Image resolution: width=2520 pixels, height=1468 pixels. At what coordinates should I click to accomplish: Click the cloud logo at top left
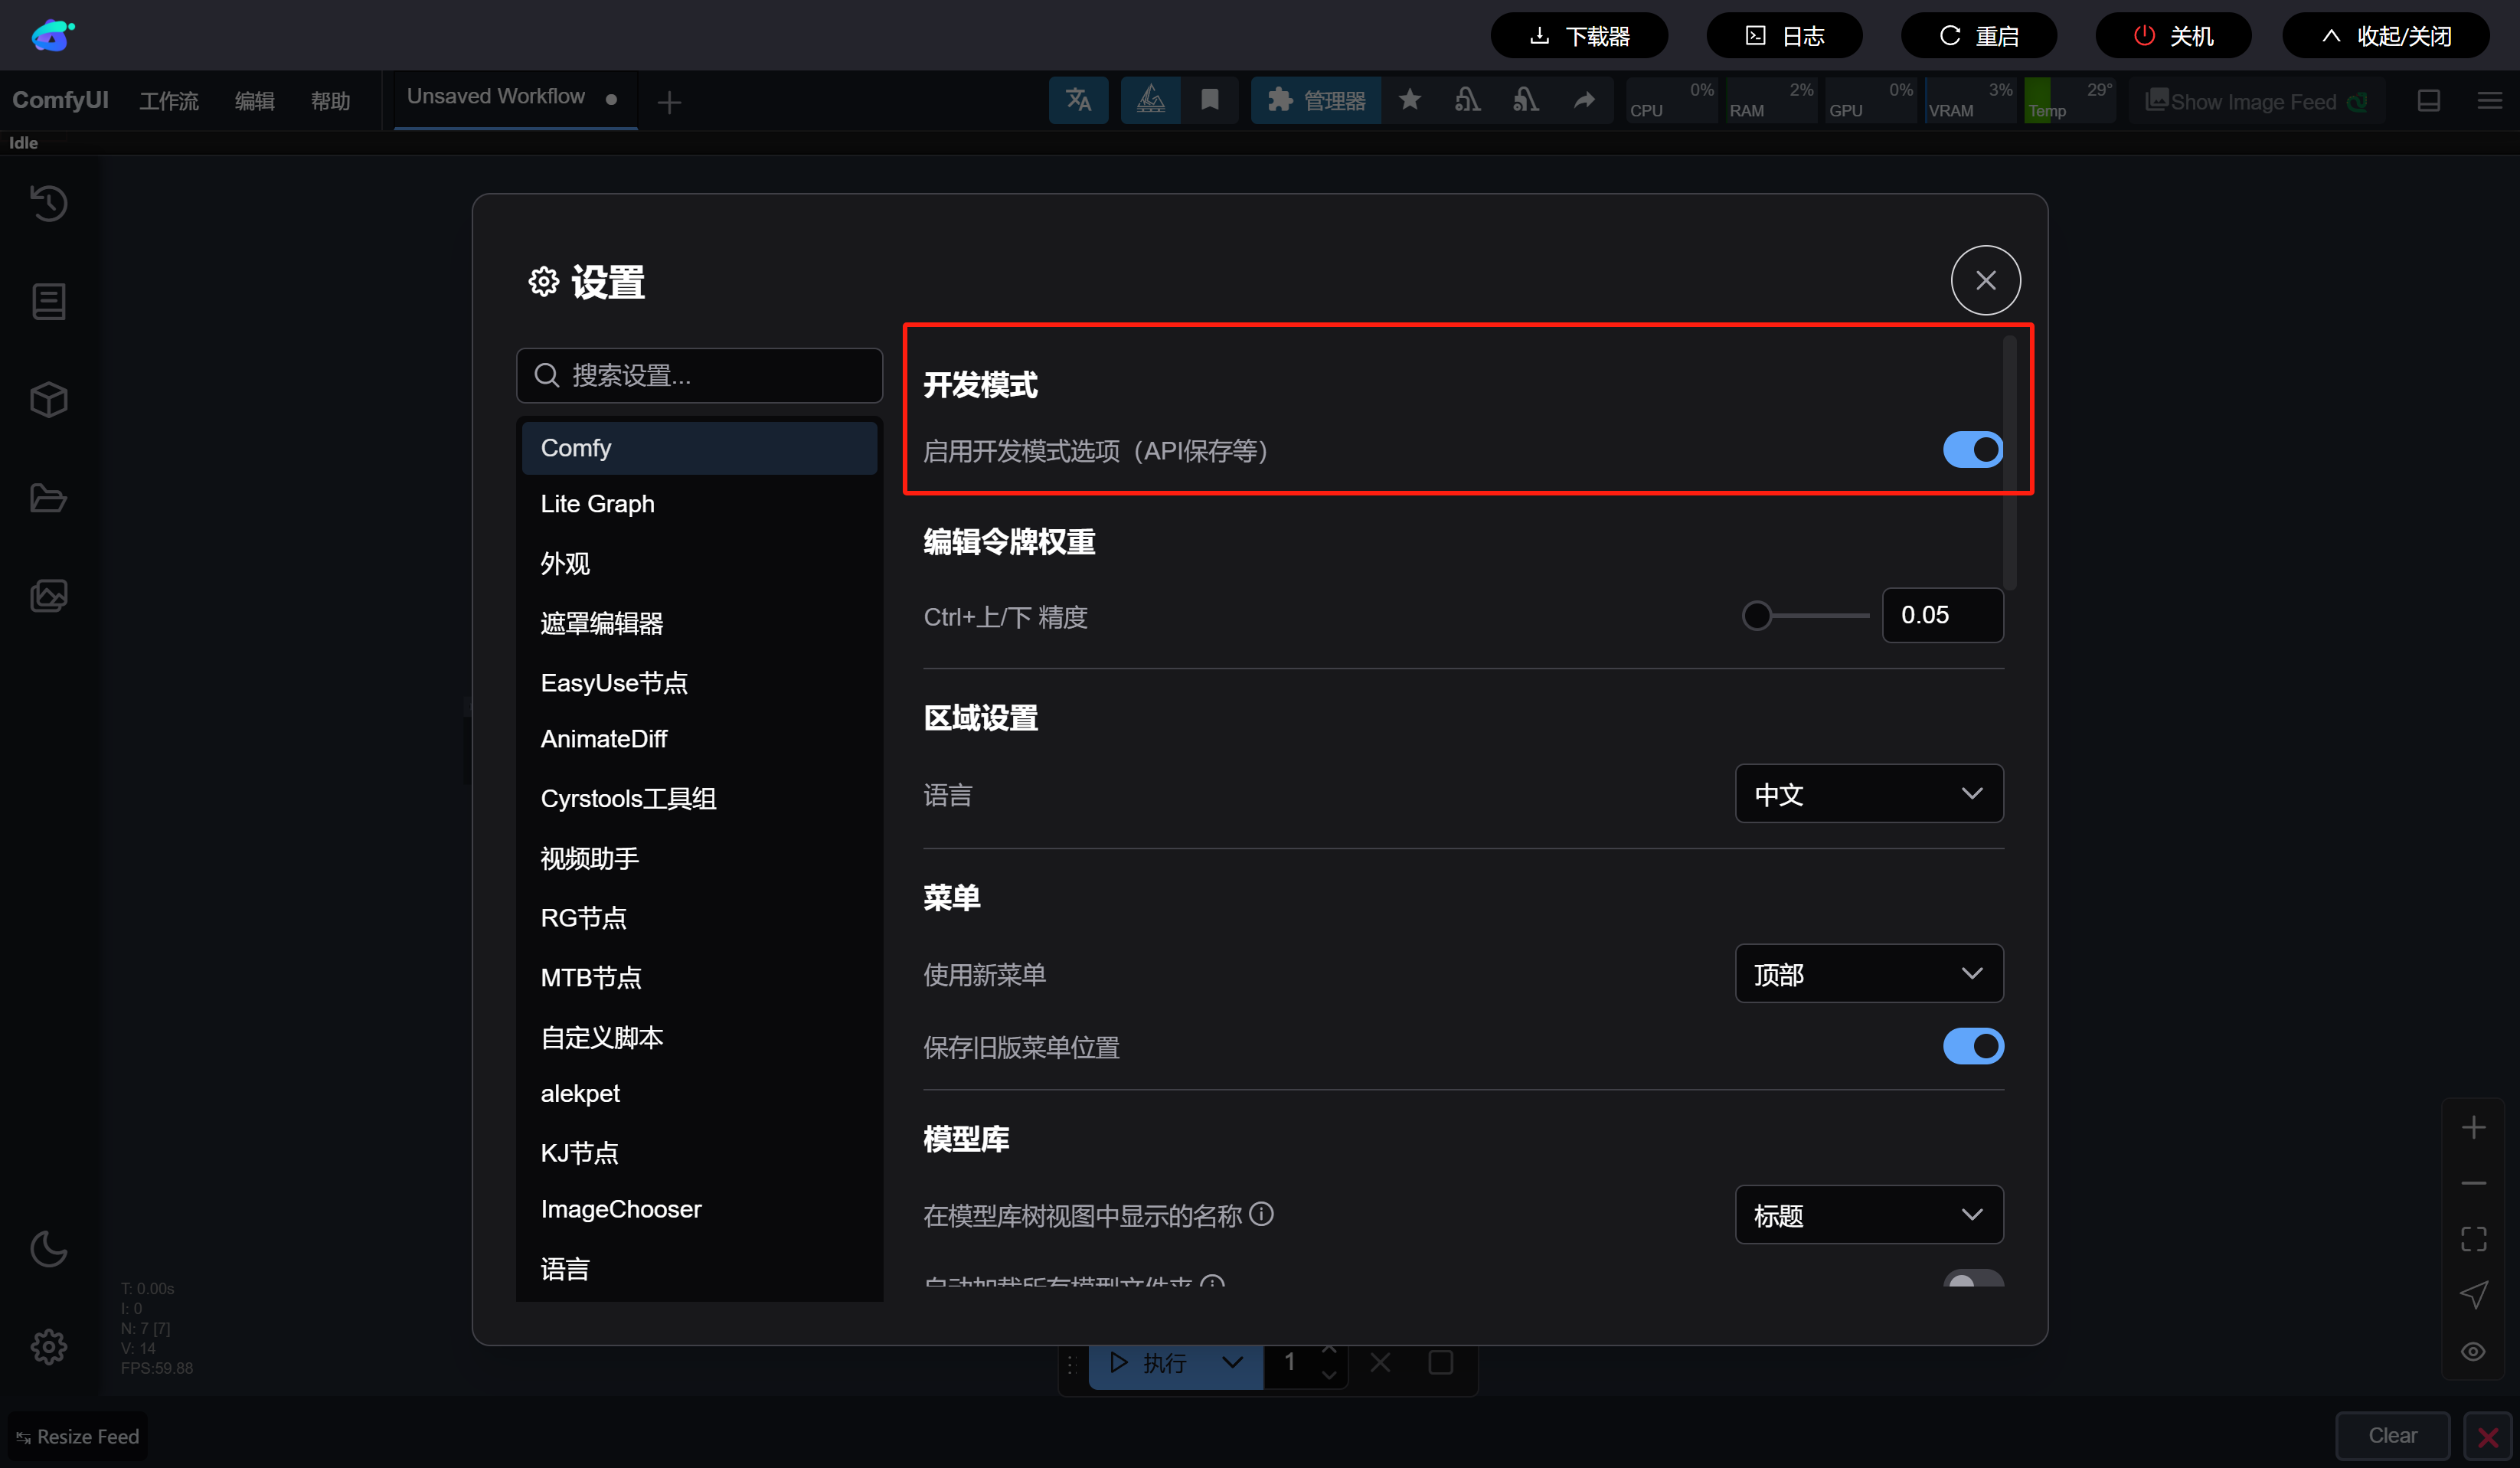(x=53, y=35)
